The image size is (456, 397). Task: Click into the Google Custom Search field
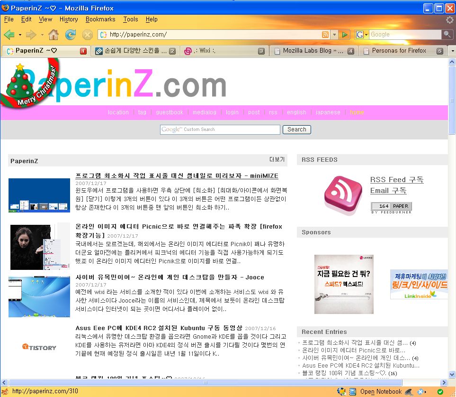click(220, 129)
